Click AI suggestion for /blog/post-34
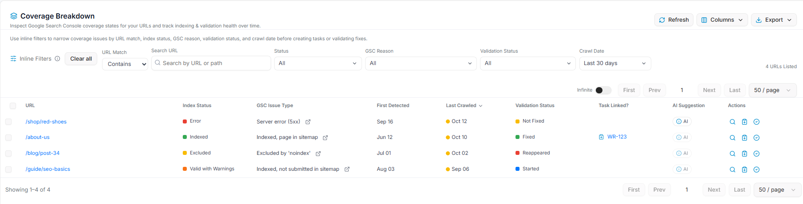This screenshot has height=204, width=803. [x=682, y=154]
